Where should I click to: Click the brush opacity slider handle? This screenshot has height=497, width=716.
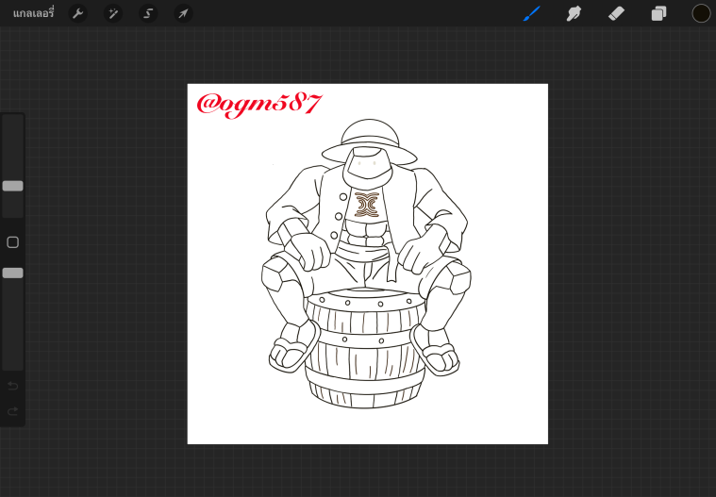13,273
